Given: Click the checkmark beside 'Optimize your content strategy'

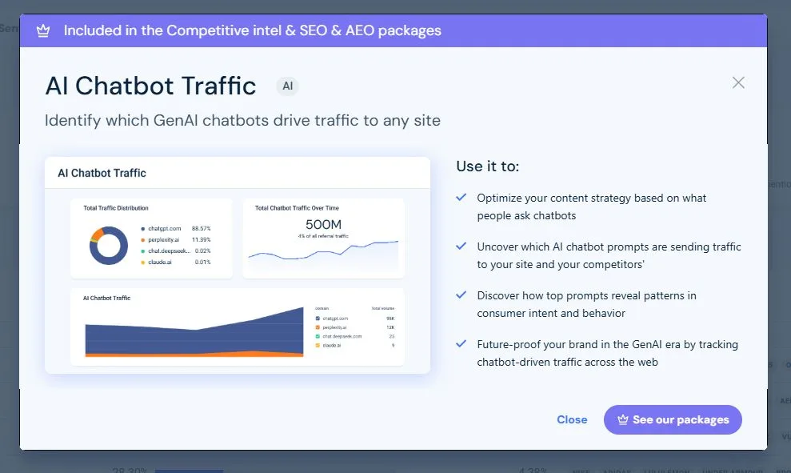Looking at the screenshot, I should click(461, 197).
